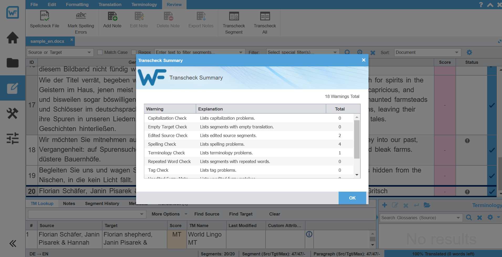Click the Edit Note icon

139,16
